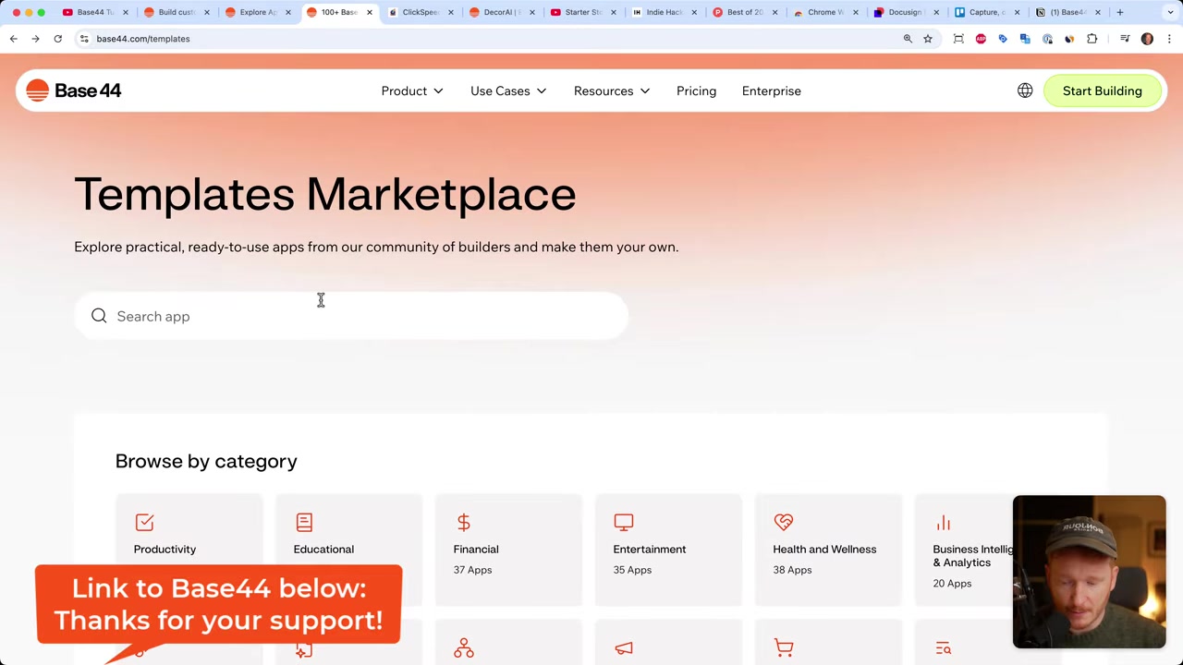
Task: Reload the page with the refresh icon
Action: pos(57,39)
